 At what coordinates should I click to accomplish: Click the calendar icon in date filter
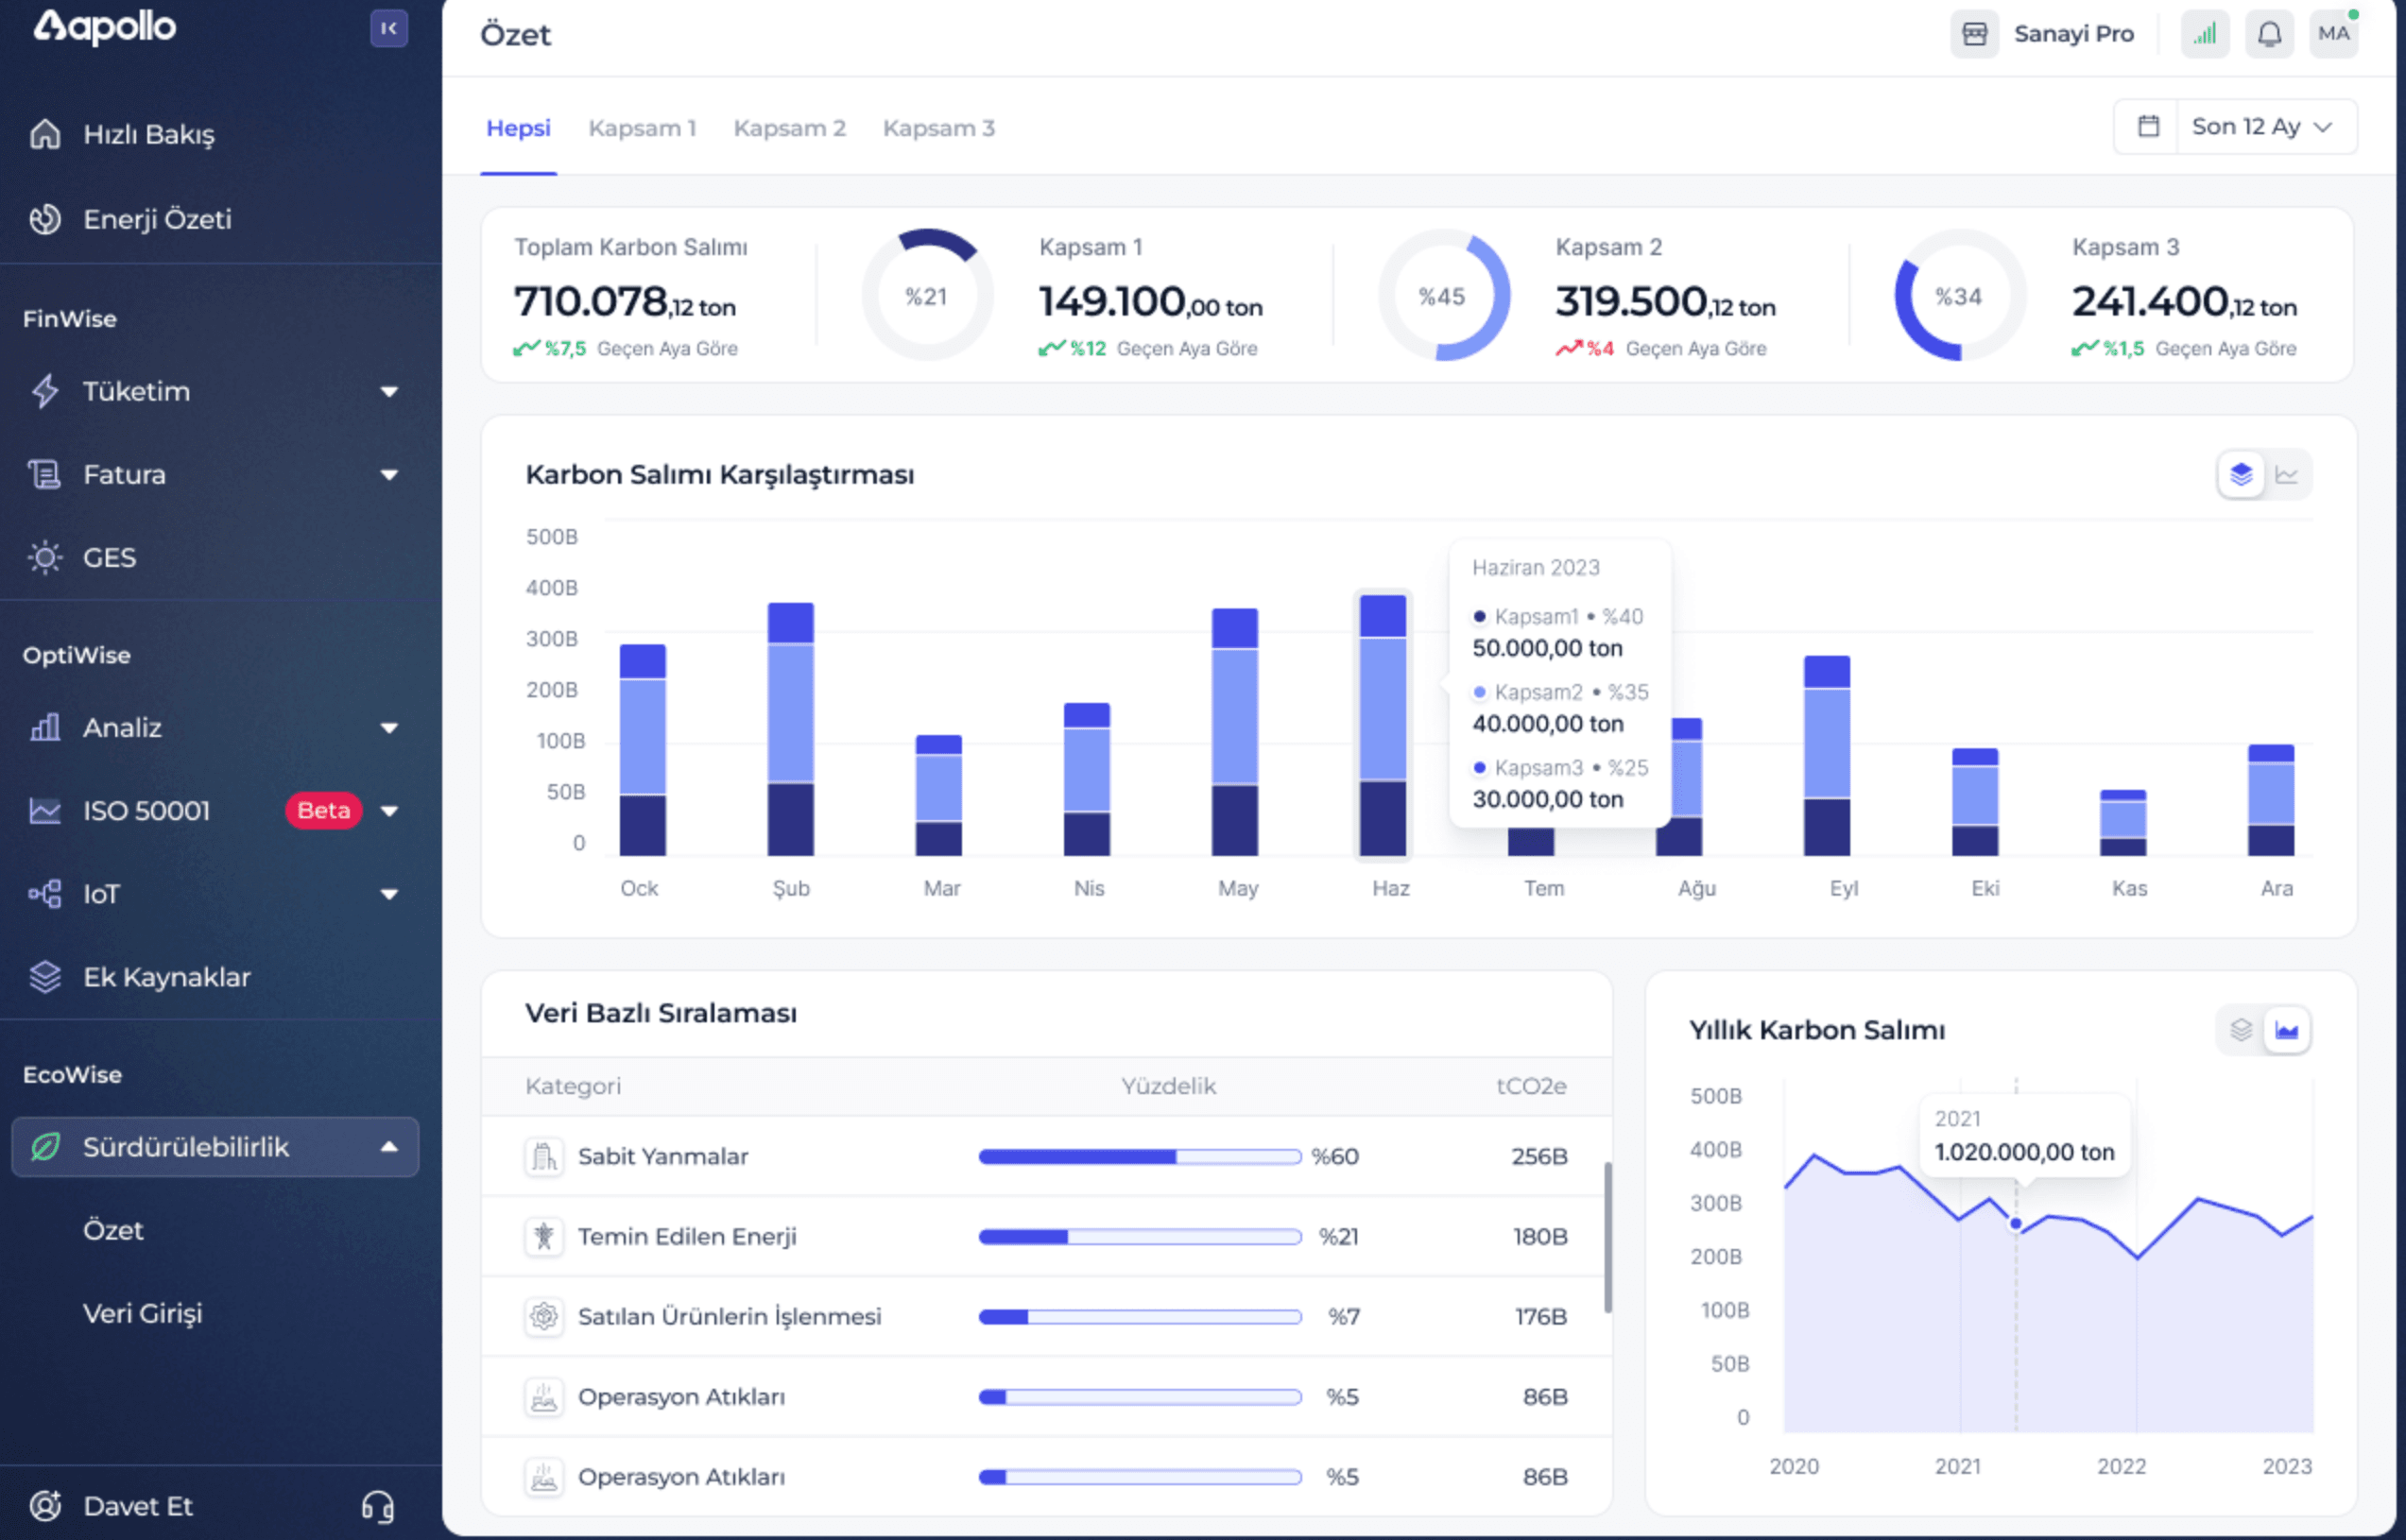click(2147, 126)
